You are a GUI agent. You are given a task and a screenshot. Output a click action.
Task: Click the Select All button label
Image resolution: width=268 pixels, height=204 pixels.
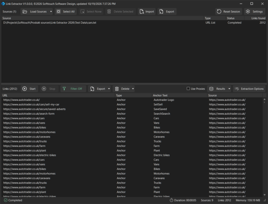(x=69, y=12)
